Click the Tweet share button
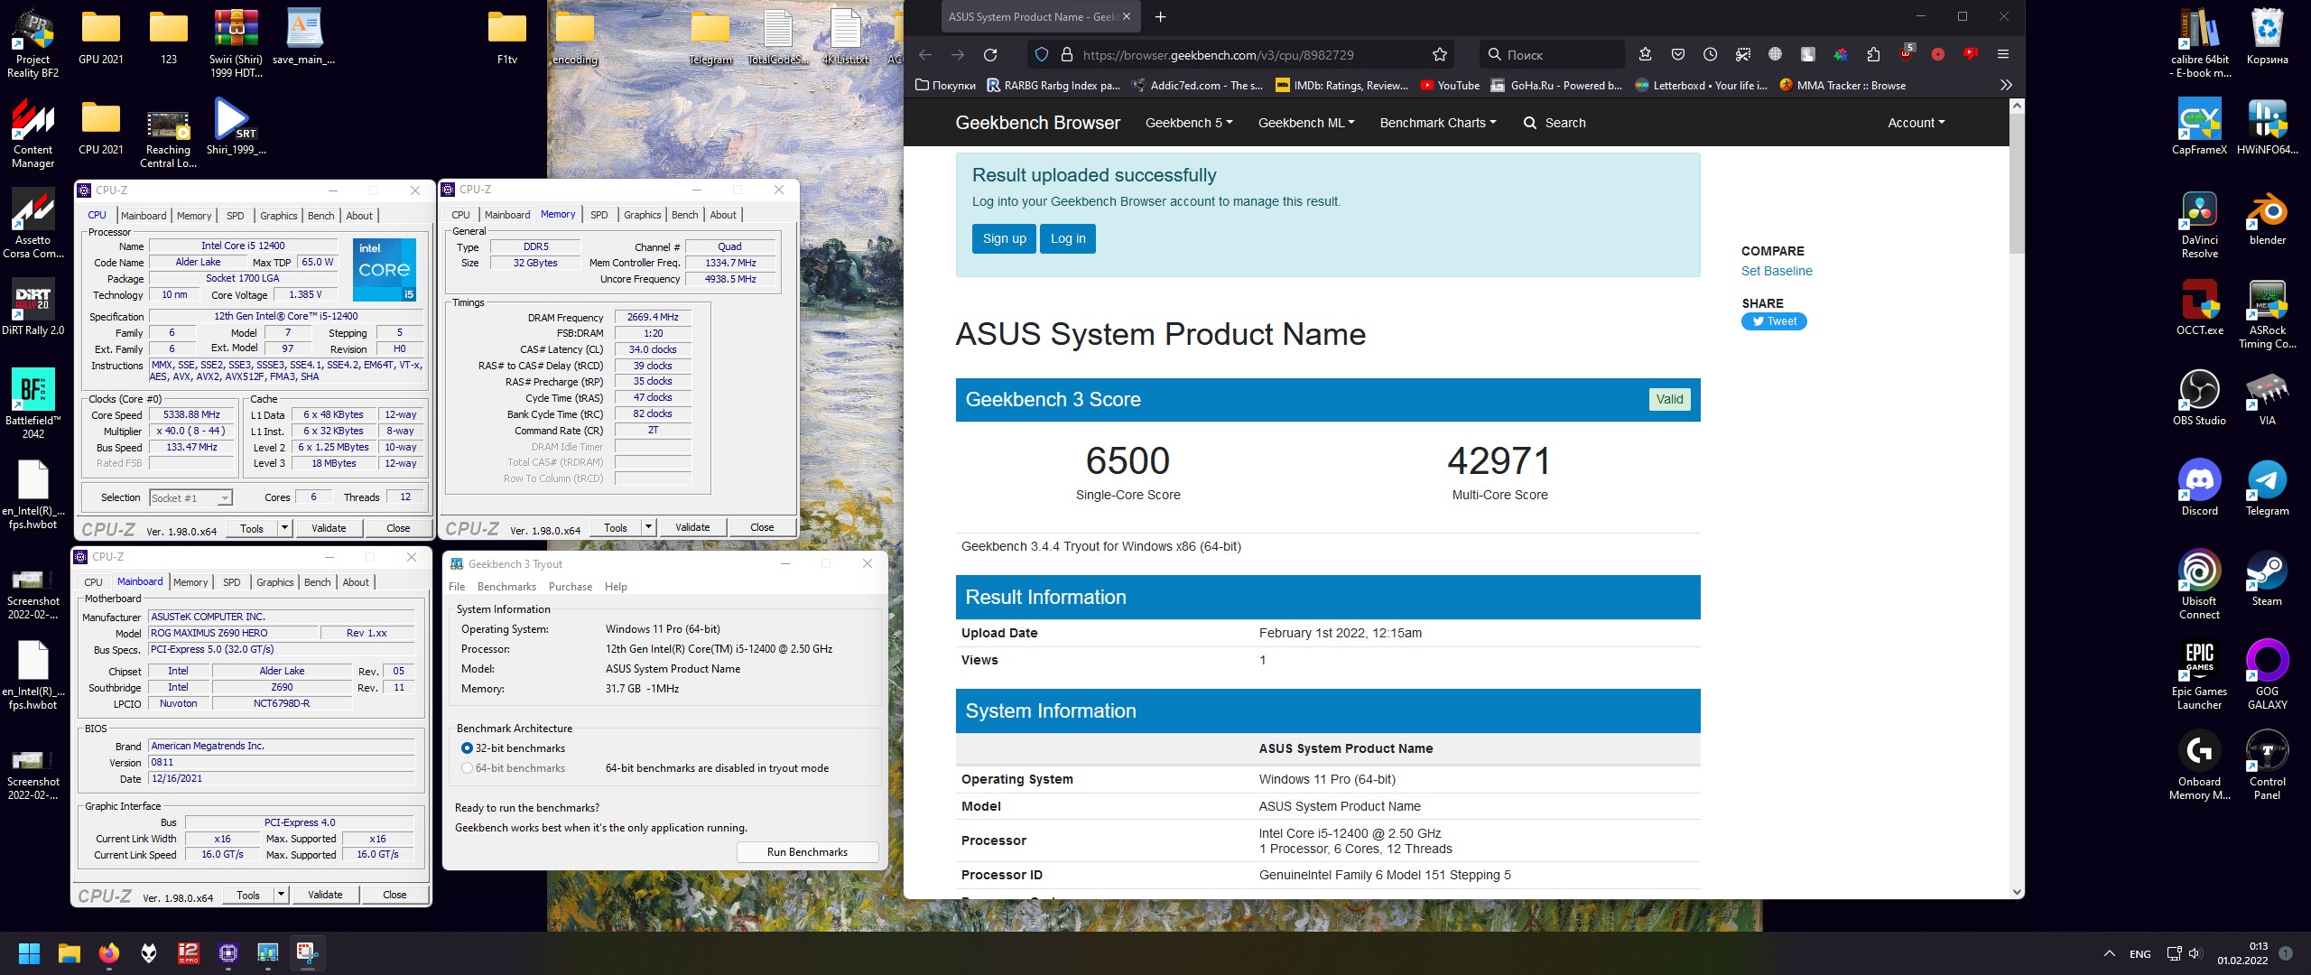The width and height of the screenshot is (2311, 975). (x=1774, y=321)
